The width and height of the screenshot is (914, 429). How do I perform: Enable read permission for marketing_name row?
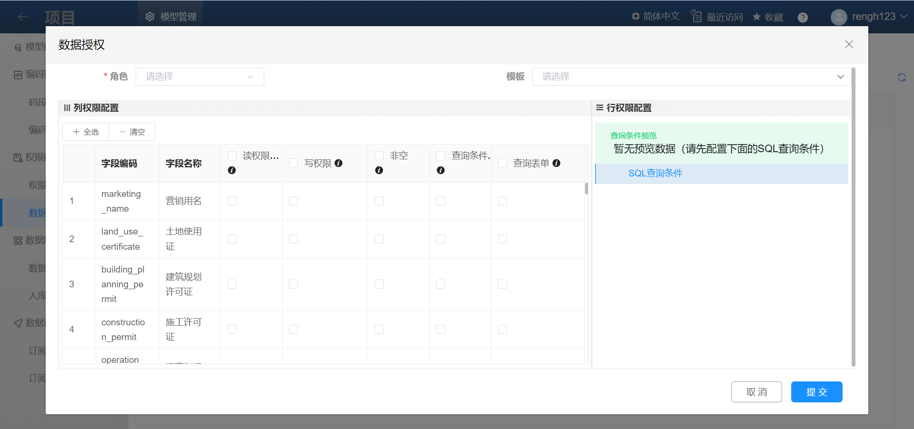click(232, 201)
